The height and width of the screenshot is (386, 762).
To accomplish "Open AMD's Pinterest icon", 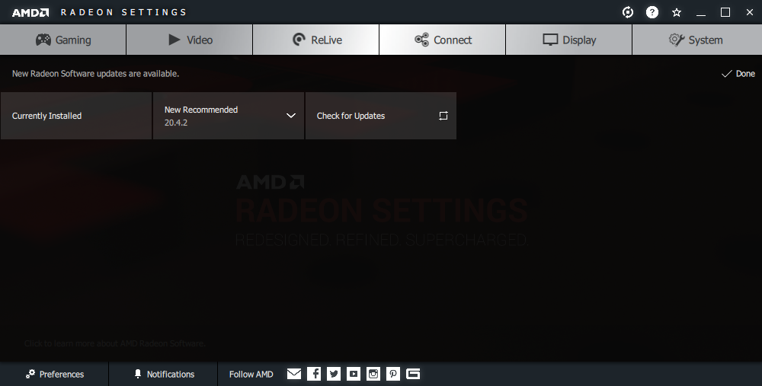I will click(x=393, y=374).
